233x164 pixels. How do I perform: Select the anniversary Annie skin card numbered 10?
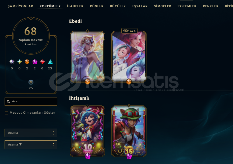87,131
